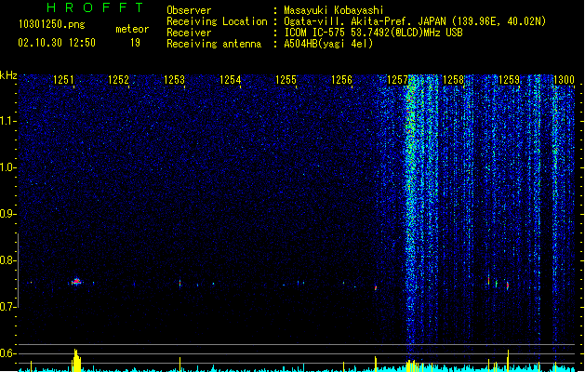This screenshot has width=585, height=372.
Task: Click the 'Receiver' label
Action: pos(189,33)
